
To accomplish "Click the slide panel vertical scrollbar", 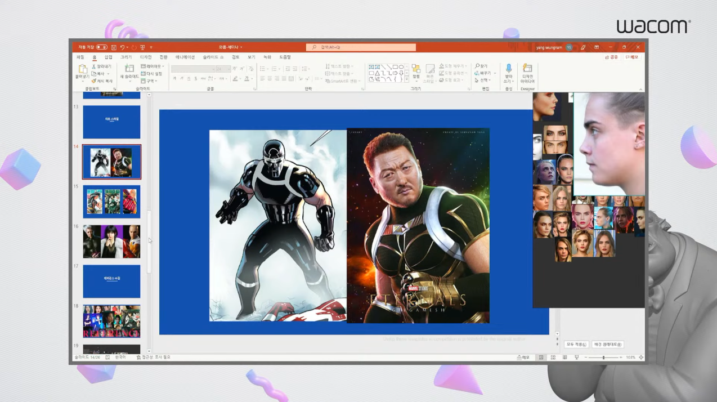I will [149, 242].
